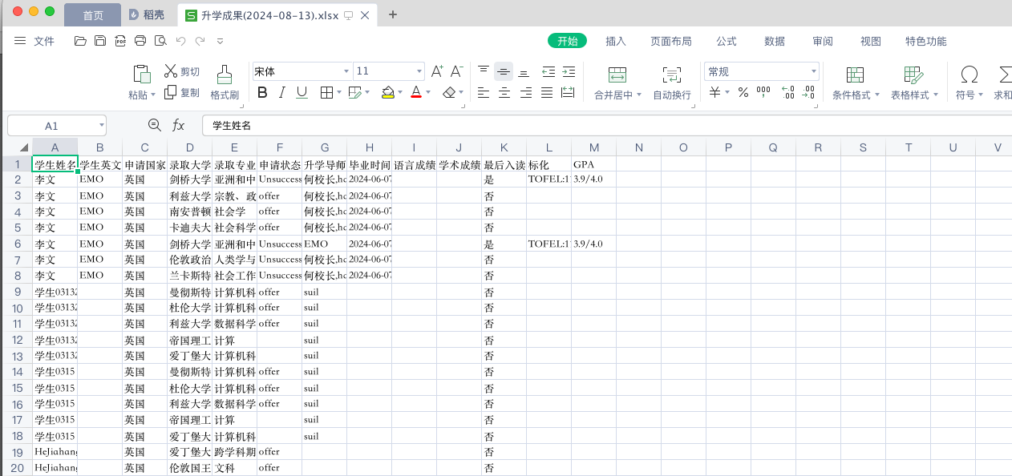This screenshot has height=476, width=1012.
Task: Click the Symbol (符号) omega icon
Action: pos(969,75)
